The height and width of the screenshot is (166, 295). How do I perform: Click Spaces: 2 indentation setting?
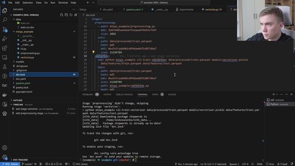tap(234, 164)
